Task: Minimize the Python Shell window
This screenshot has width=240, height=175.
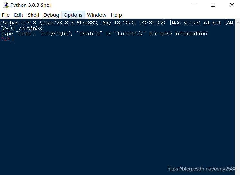Action: tap(194, 5)
